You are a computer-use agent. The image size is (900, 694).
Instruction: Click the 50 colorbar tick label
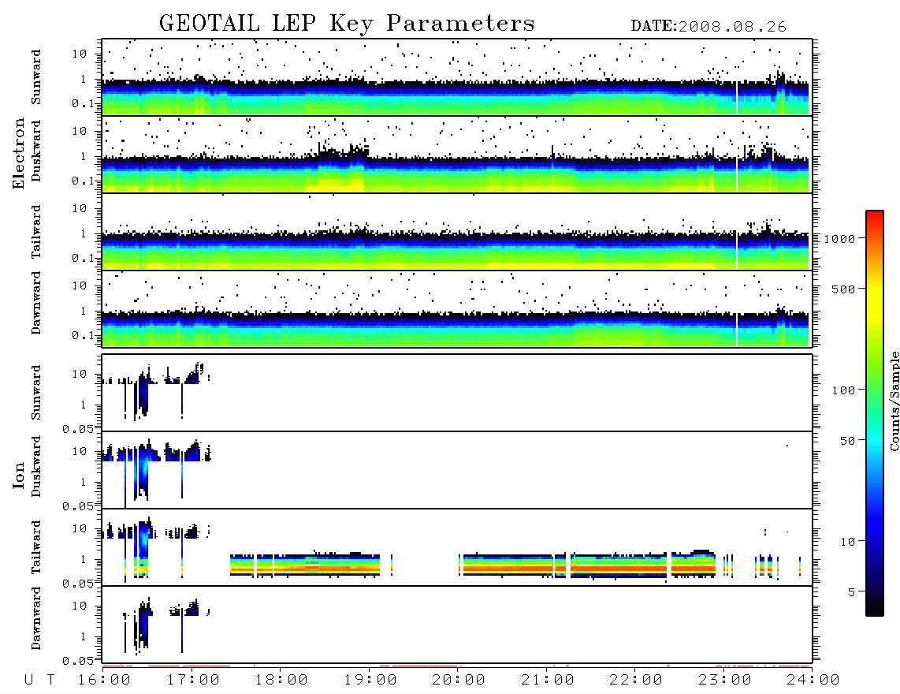tap(848, 441)
